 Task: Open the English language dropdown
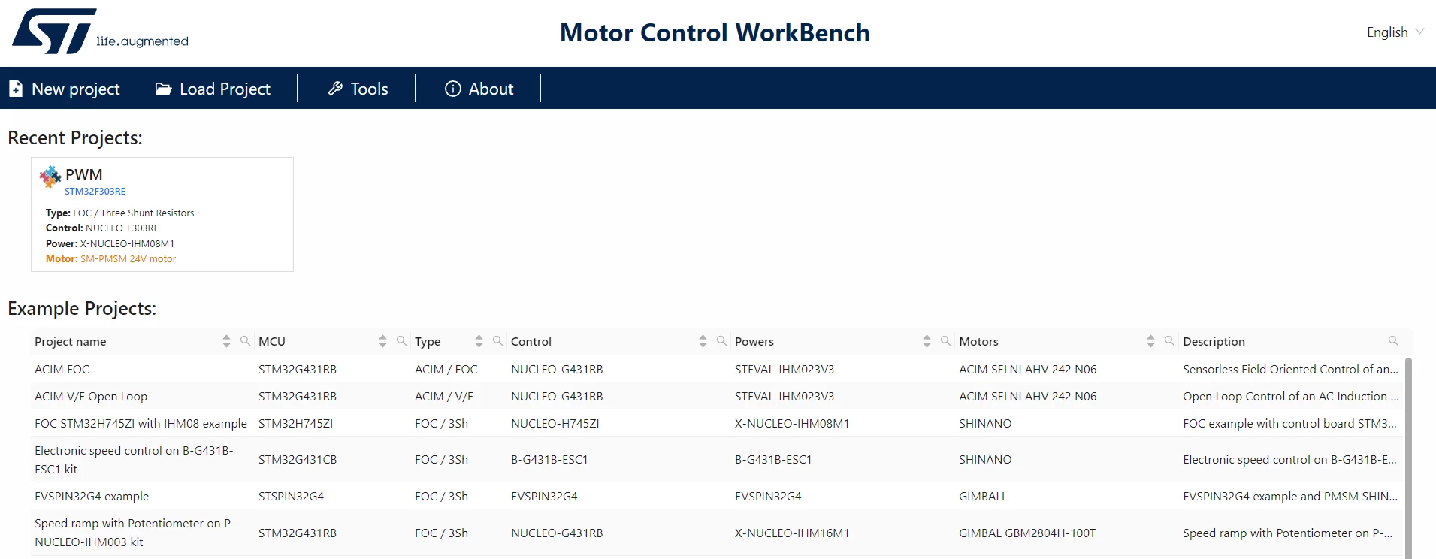1395,32
